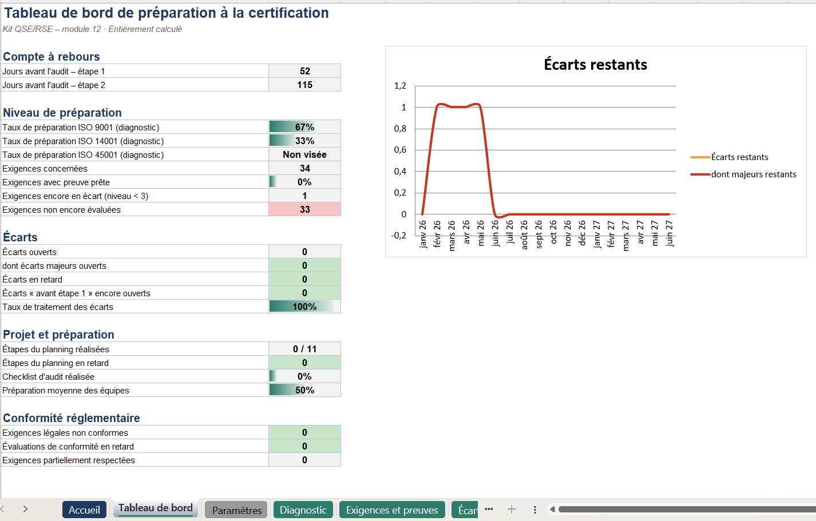The width and height of the screenshot is (816, 521).
Task: Click the Écarts en retard label
Action: 33,280
